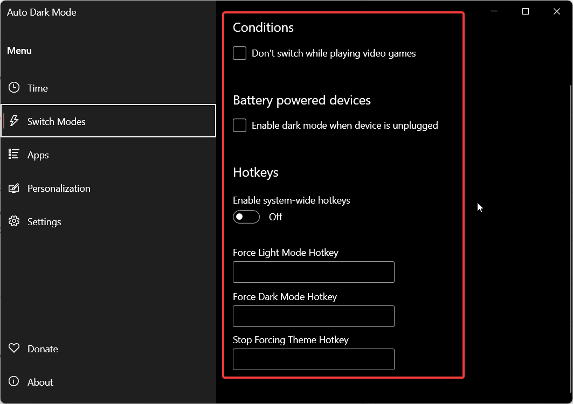Click the lightning bolt Switch Modes icon
The image size is (573, 404).
point(14,121)
